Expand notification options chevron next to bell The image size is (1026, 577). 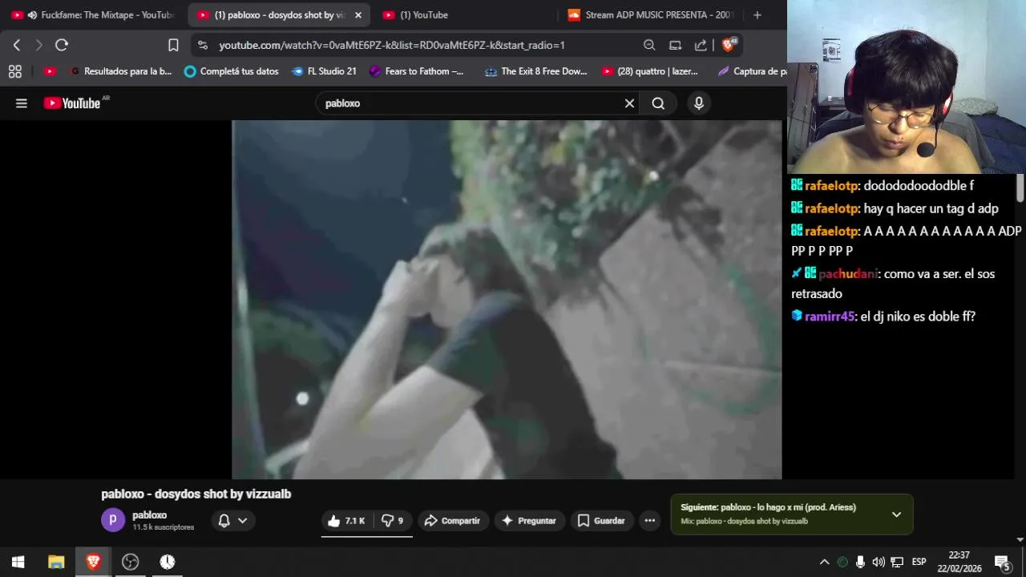point(243,521)
